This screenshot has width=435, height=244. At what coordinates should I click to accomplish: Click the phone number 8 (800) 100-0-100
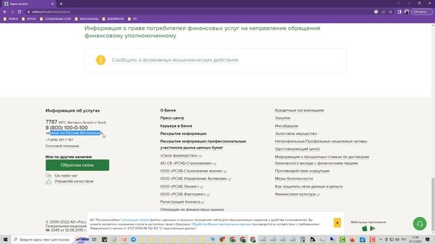pos(67,127)
